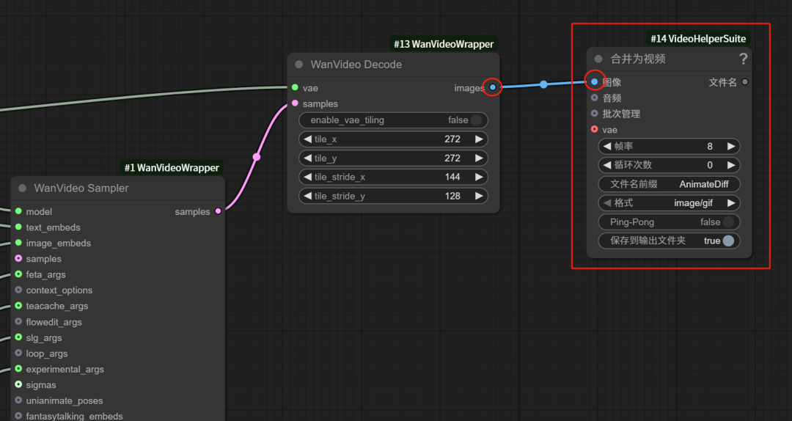Click the #14 VideoHelperSuite badge
This screenshot has height=421, width=792.
click(699, 38)
